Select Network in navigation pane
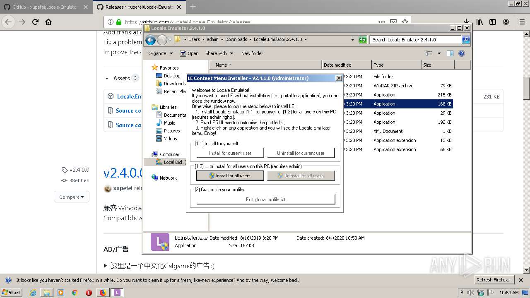This screenshot has height=298, width=530. [x=164, y=178]
